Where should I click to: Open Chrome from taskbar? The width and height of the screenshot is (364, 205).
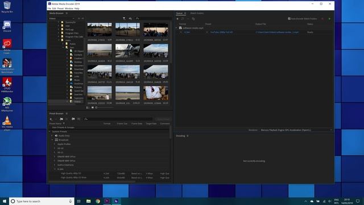98,201
